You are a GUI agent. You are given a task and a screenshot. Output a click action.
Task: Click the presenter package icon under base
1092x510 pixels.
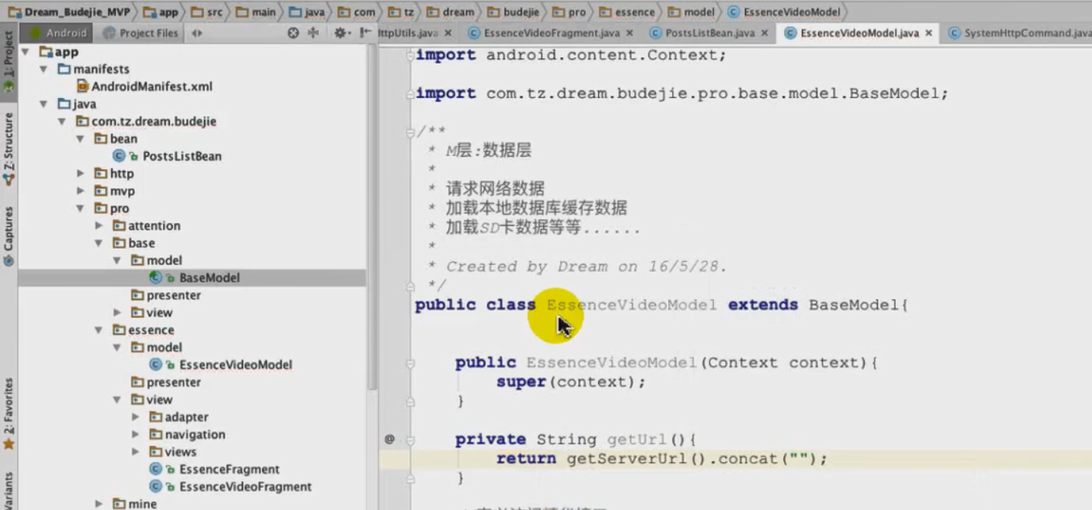tap(138, 295)
